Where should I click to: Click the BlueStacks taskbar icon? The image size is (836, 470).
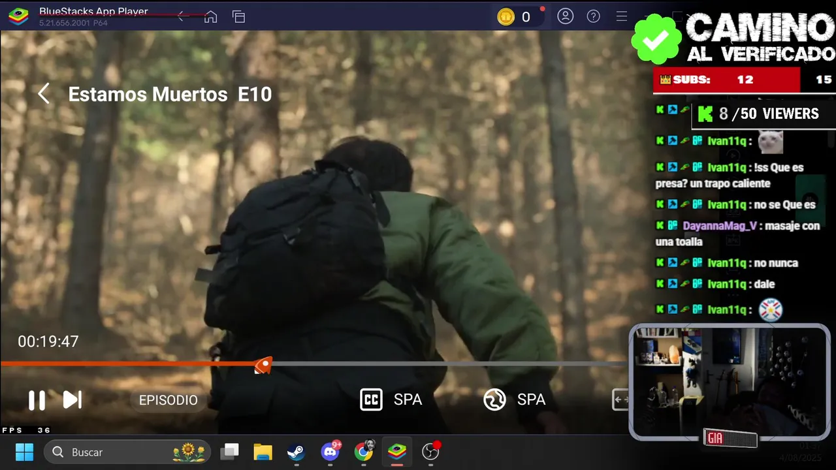tap(397, 452)
